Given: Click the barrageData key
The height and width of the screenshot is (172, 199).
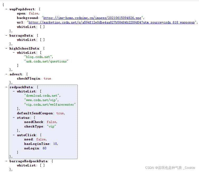Looking at the screenshot, I should coord(21,35).
